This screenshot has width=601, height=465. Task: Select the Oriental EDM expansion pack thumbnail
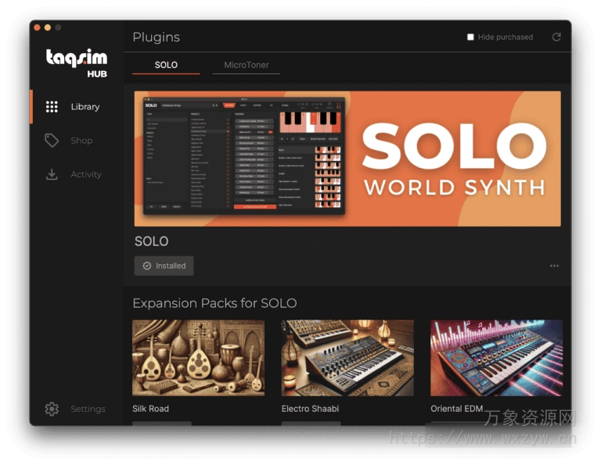coord(496,358)
